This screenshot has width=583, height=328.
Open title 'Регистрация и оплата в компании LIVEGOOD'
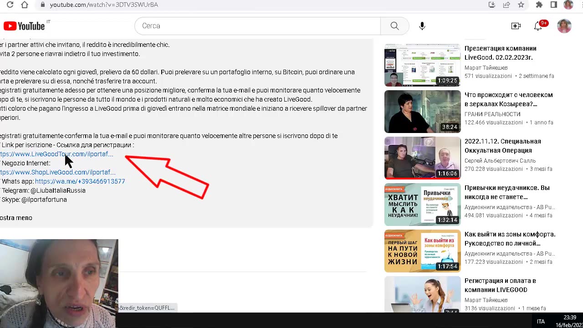[500, 285]
